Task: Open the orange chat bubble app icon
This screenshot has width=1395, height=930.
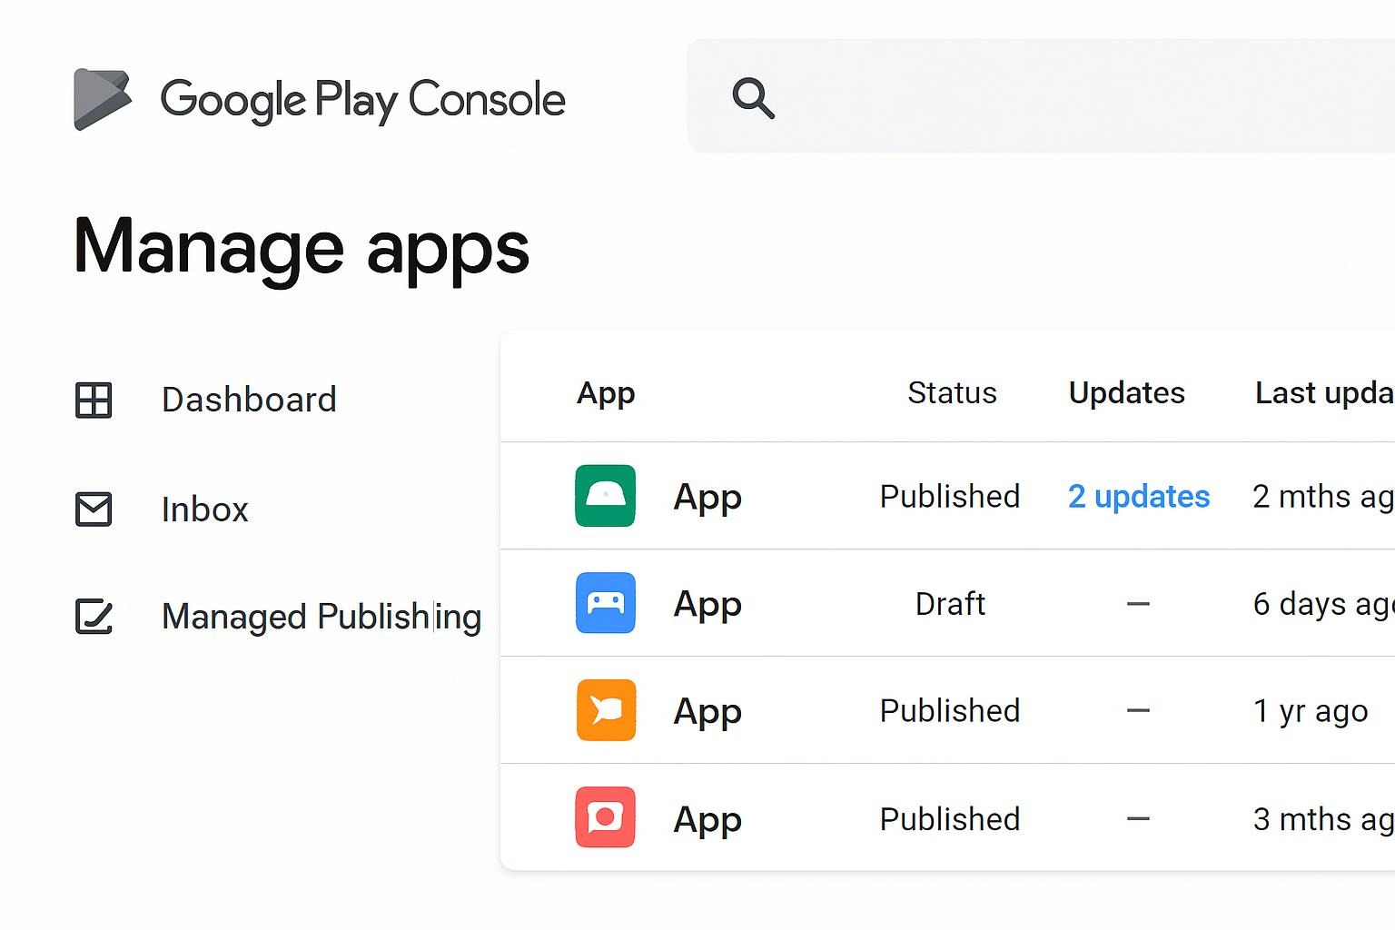Action: coord(606,710)
